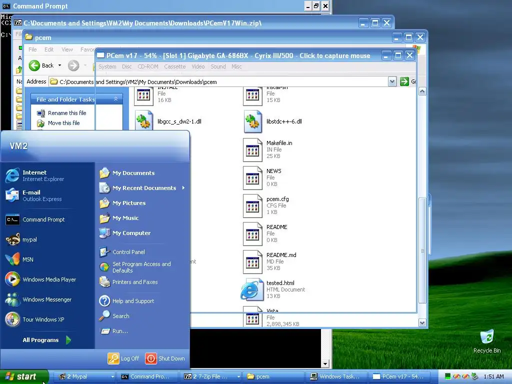Click the Explorer file list scroll-up arrow

[422, 91]
